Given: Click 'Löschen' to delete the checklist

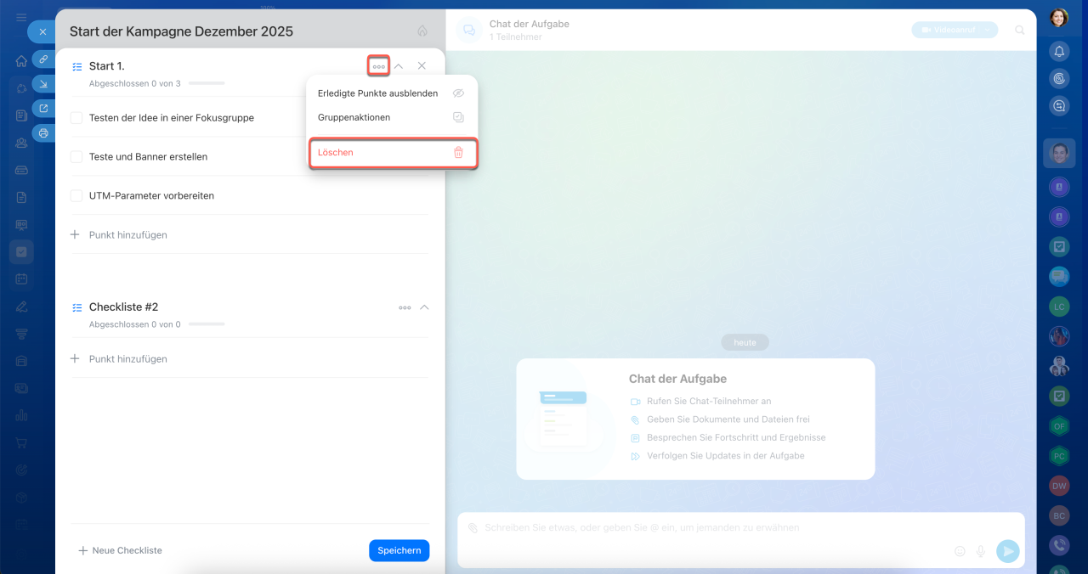Looking at the screenshot, I should 392,153.
